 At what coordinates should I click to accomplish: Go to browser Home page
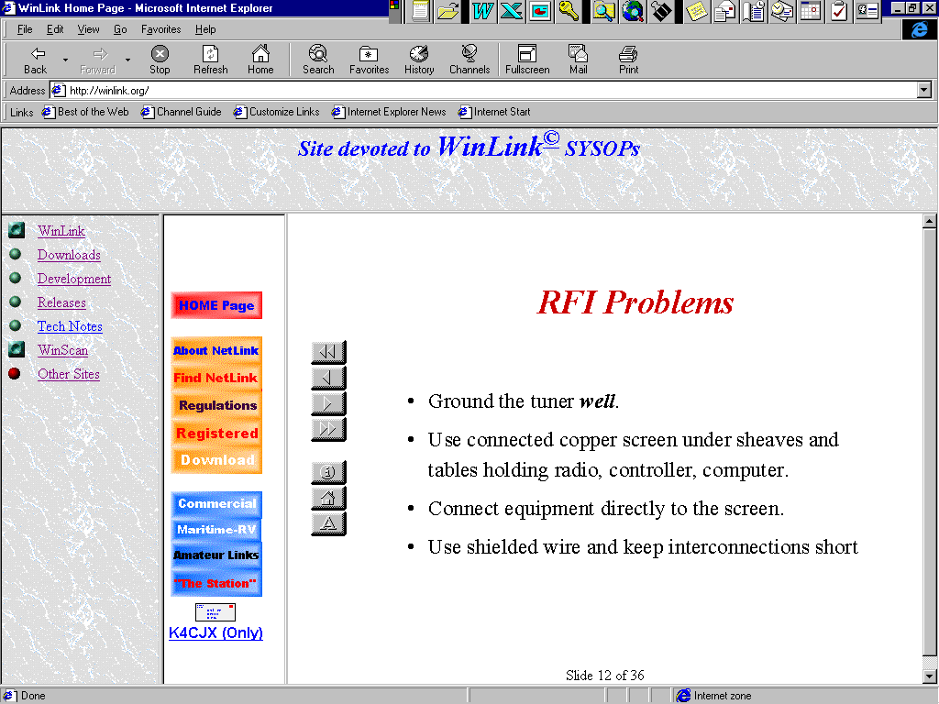(x=260, y=60)
